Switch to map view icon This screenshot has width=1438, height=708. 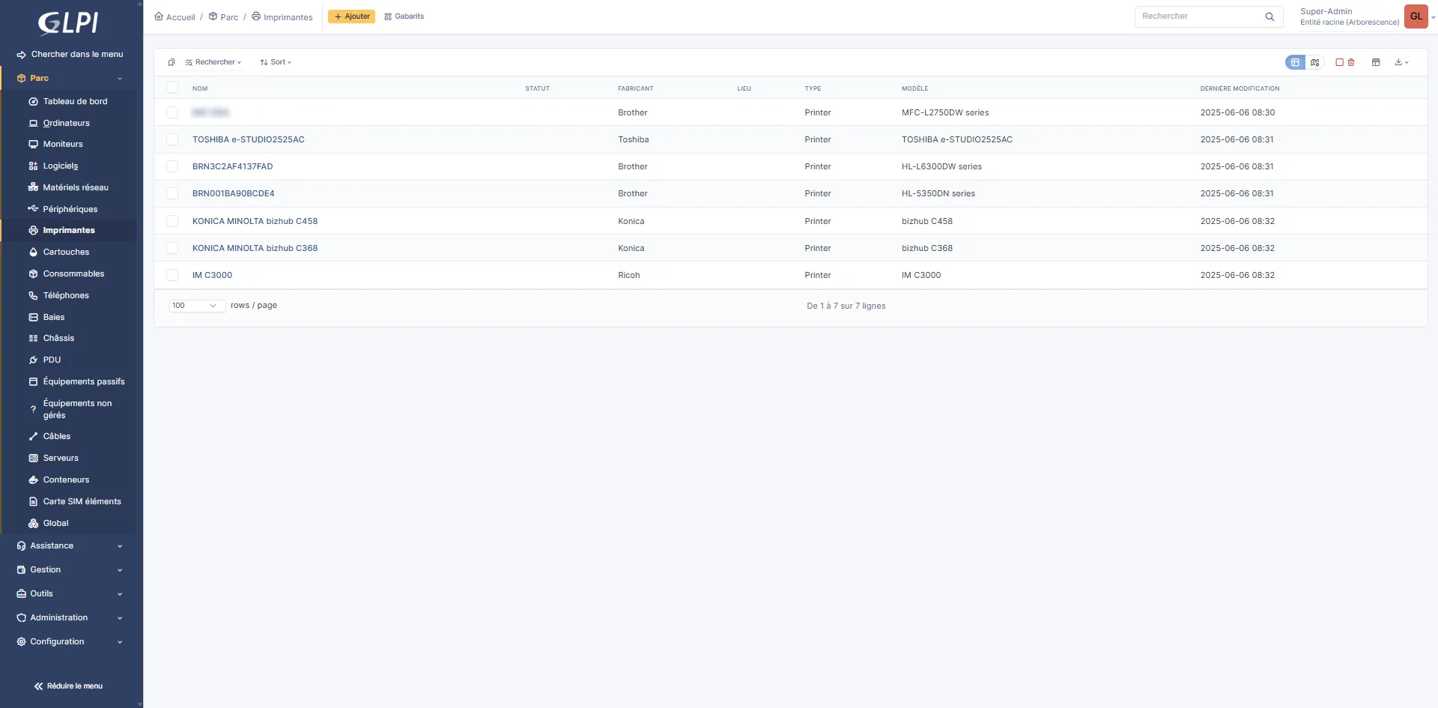tap(1314, 62)
